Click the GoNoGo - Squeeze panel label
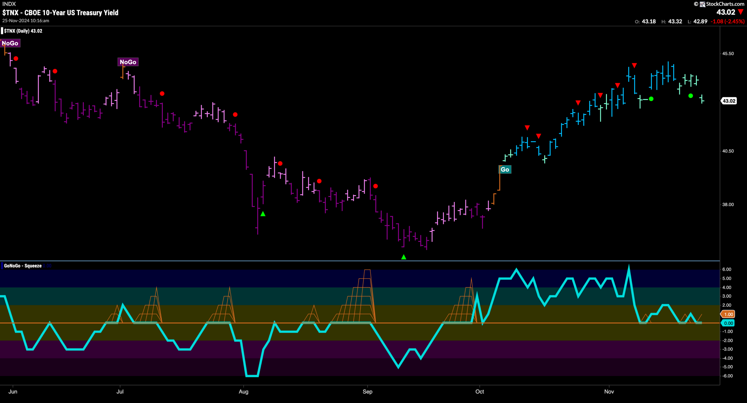 23,266
